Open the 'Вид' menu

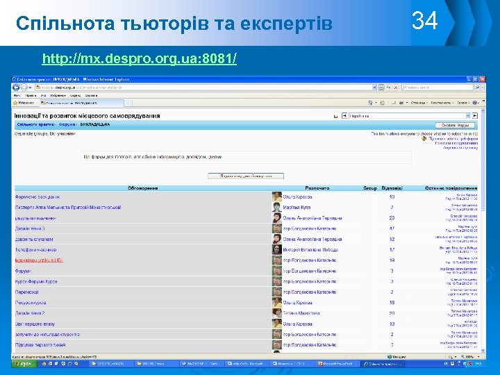click(43, 95)
